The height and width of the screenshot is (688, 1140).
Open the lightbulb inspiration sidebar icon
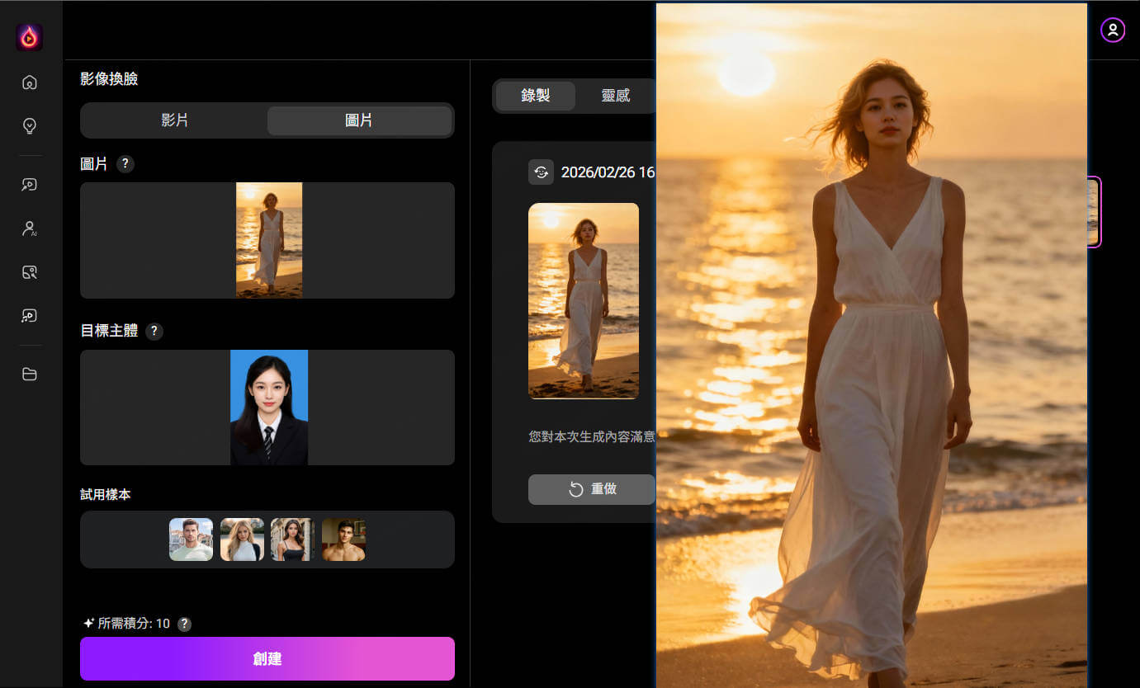tap(30, 126)
